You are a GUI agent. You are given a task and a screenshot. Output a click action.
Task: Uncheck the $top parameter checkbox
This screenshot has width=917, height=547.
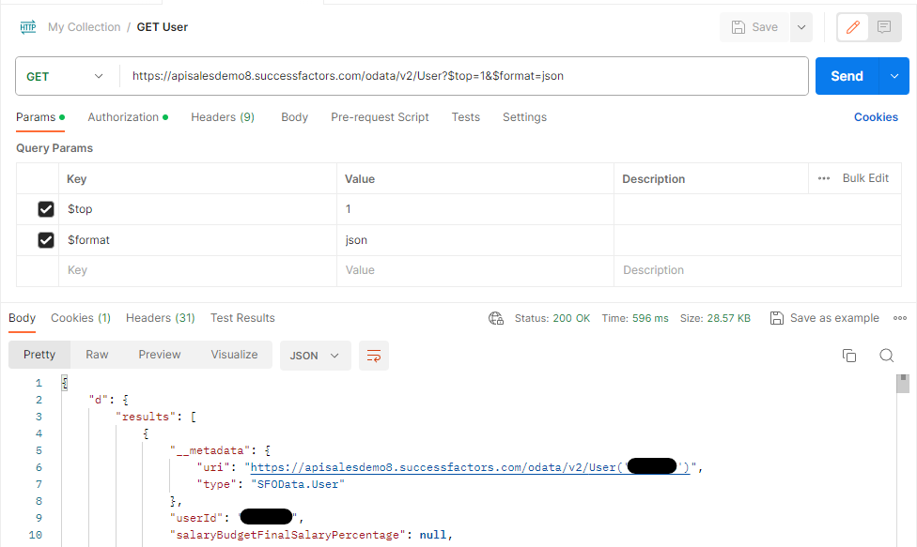click(x=45, y=209)
